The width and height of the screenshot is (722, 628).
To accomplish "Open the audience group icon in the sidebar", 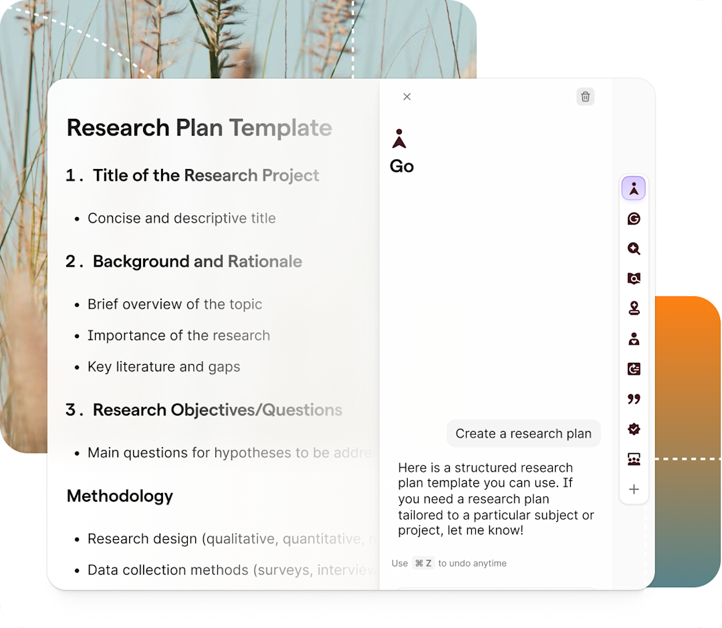I will tap(634, 459).
